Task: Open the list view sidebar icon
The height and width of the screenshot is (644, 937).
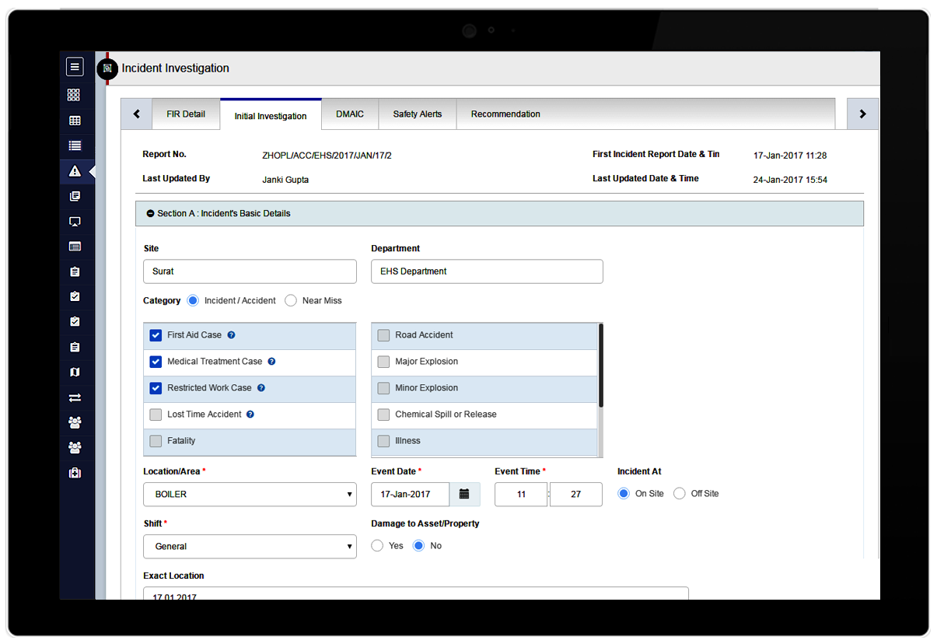Action: coord(75,145)
